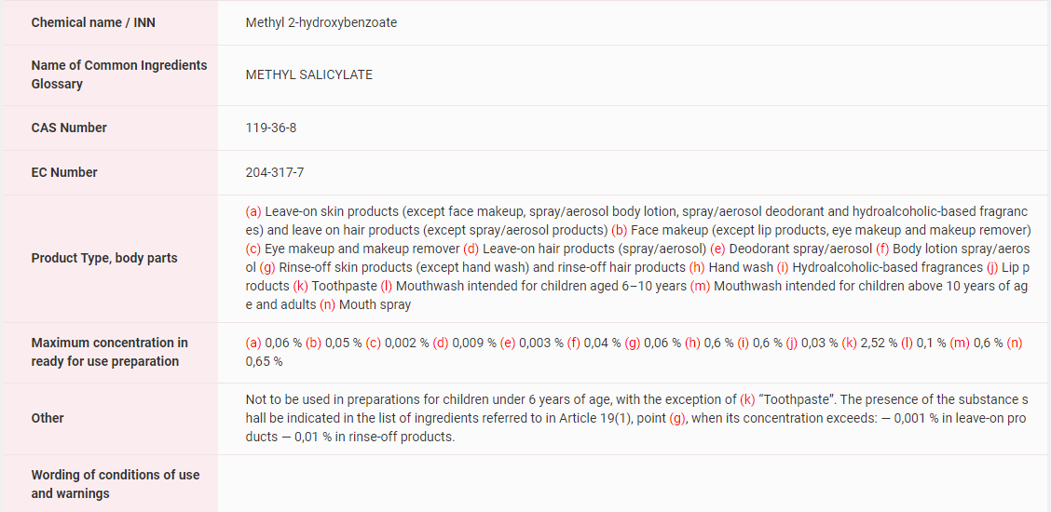
Task: Click the red (n) marker before "Mouth spray"
Action: tap(327, 304)
